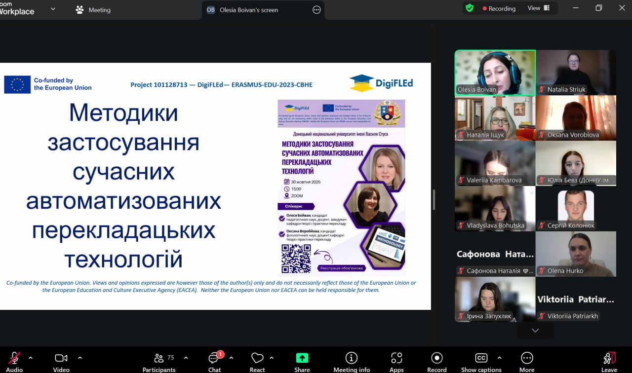Open screen share options ellipsis button
Viewport: 632px width, 373px height.
point(316,10)
